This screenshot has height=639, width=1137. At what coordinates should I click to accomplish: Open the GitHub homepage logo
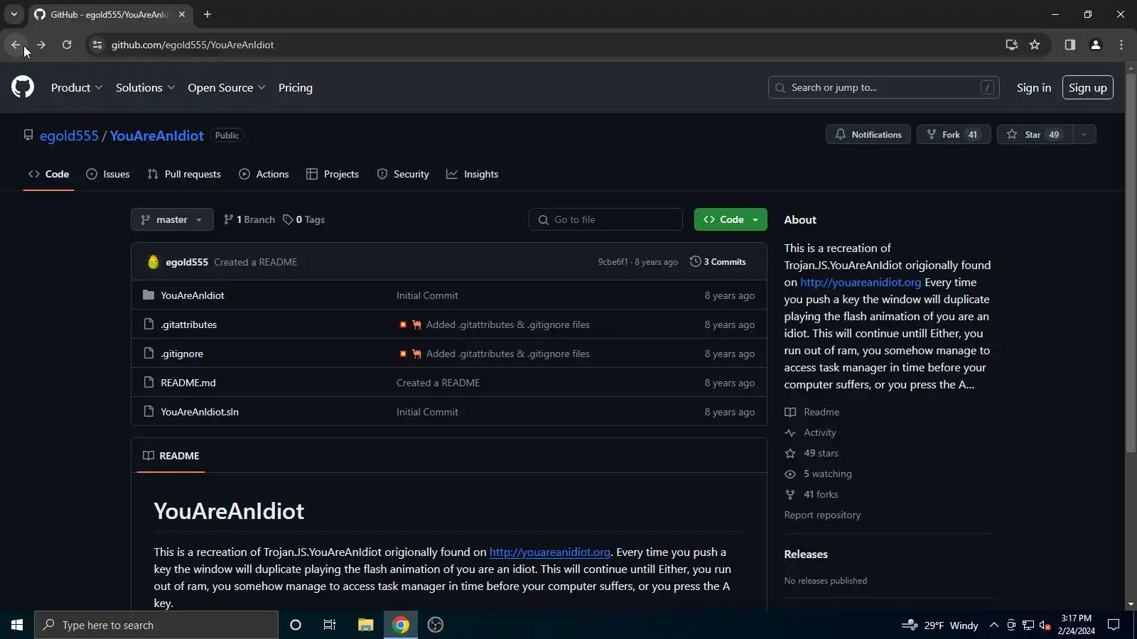(x=23, y=87)
